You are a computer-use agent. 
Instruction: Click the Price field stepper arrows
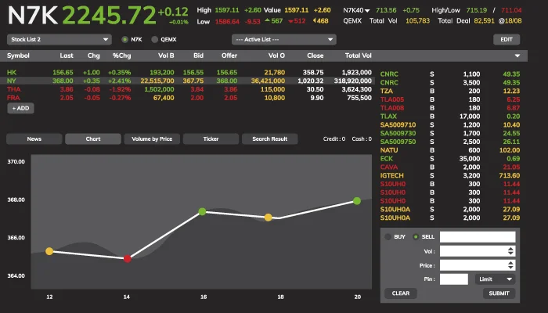click(511, 265)
